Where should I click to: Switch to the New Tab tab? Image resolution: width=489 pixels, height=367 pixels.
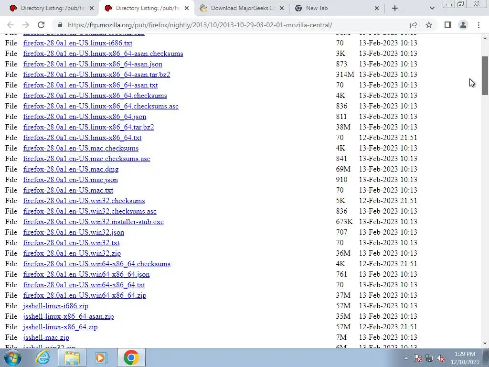(337, 9)
